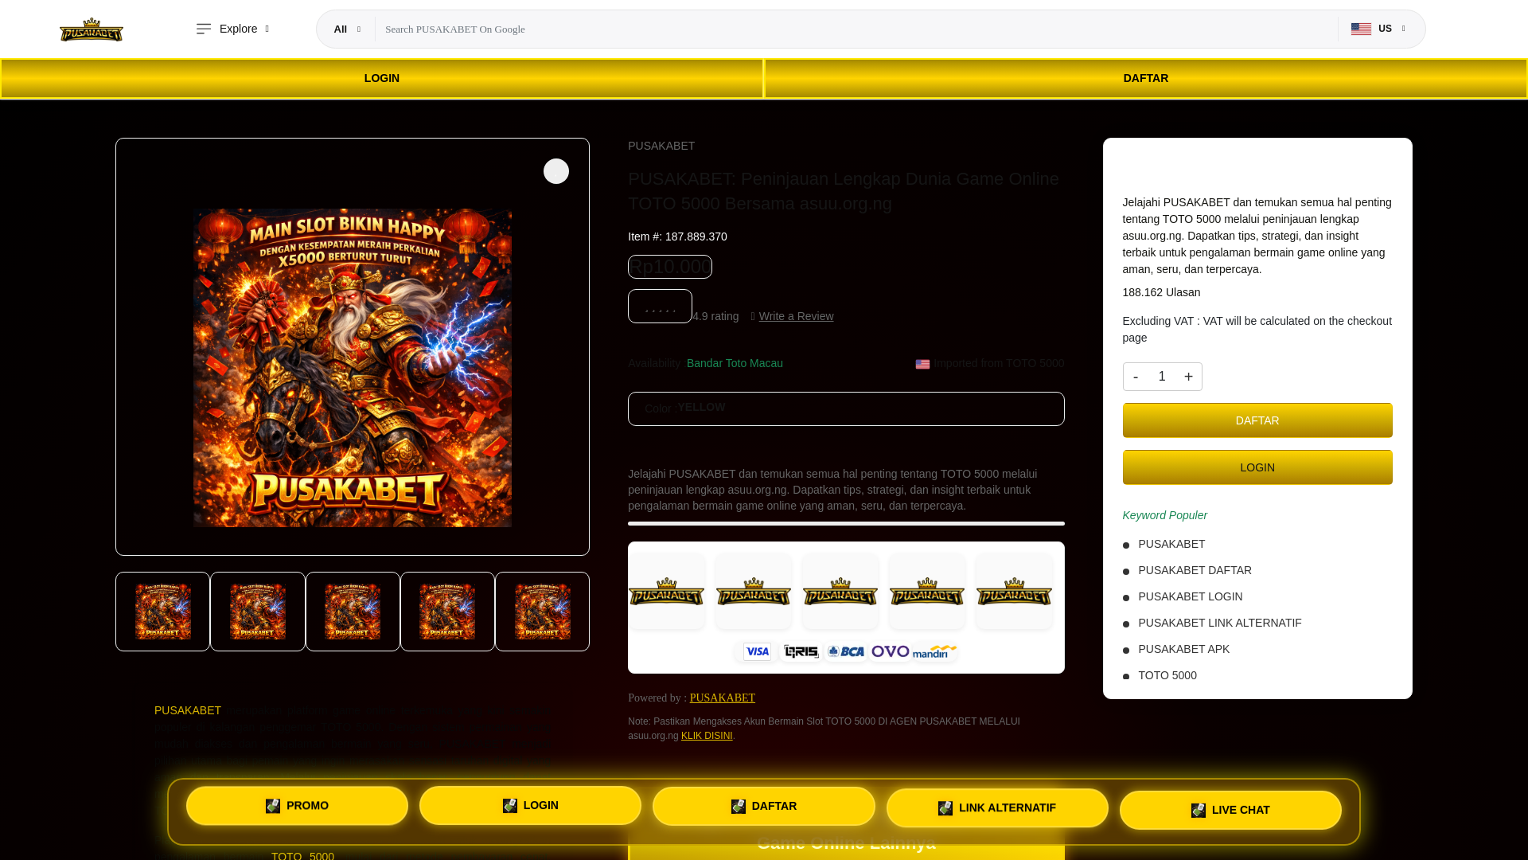Click the third PUSAKABET logo card

(x=840, y=592)
